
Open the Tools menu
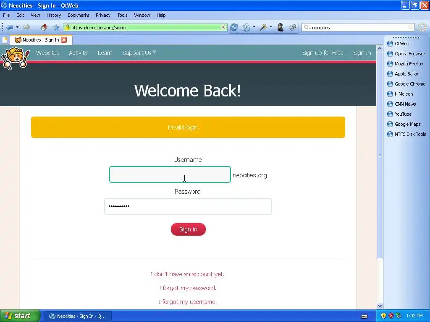[122, 15]
